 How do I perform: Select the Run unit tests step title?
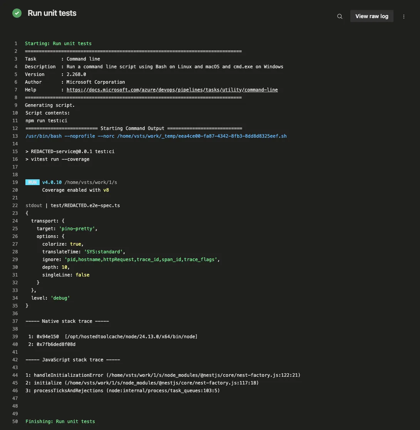[x=52, y=13]
